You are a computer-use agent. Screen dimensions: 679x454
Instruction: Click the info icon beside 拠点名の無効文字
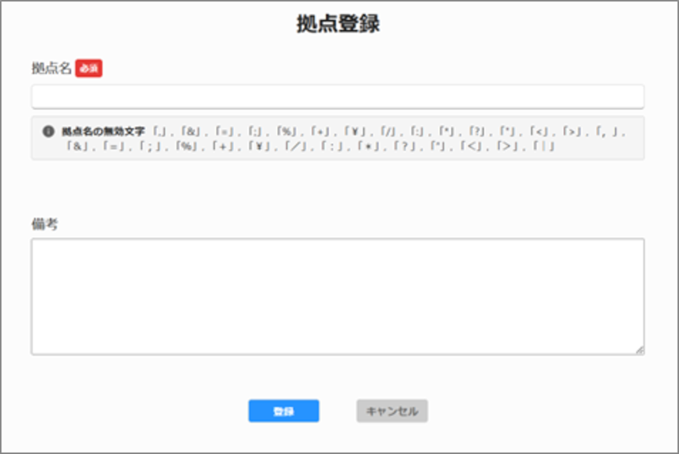[x=48, y=131]
